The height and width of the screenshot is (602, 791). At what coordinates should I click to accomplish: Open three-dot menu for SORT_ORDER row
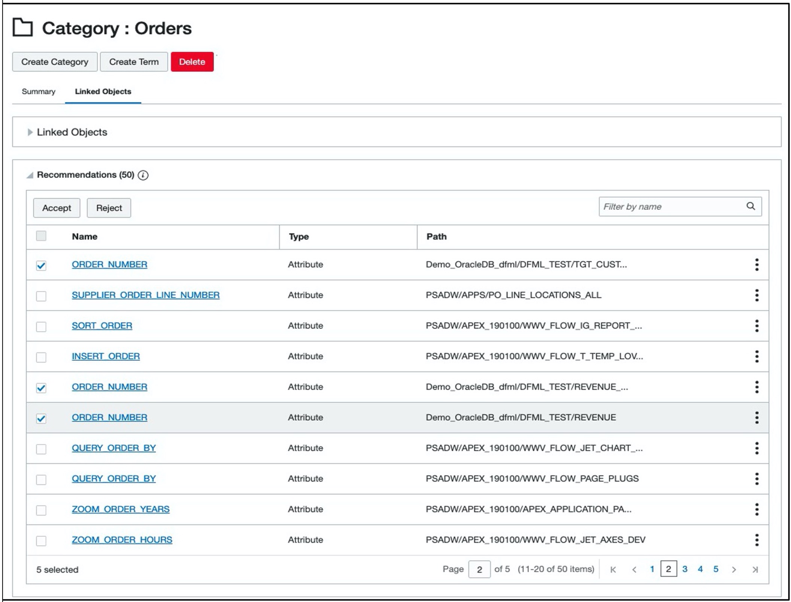click(x=757, y=326)
